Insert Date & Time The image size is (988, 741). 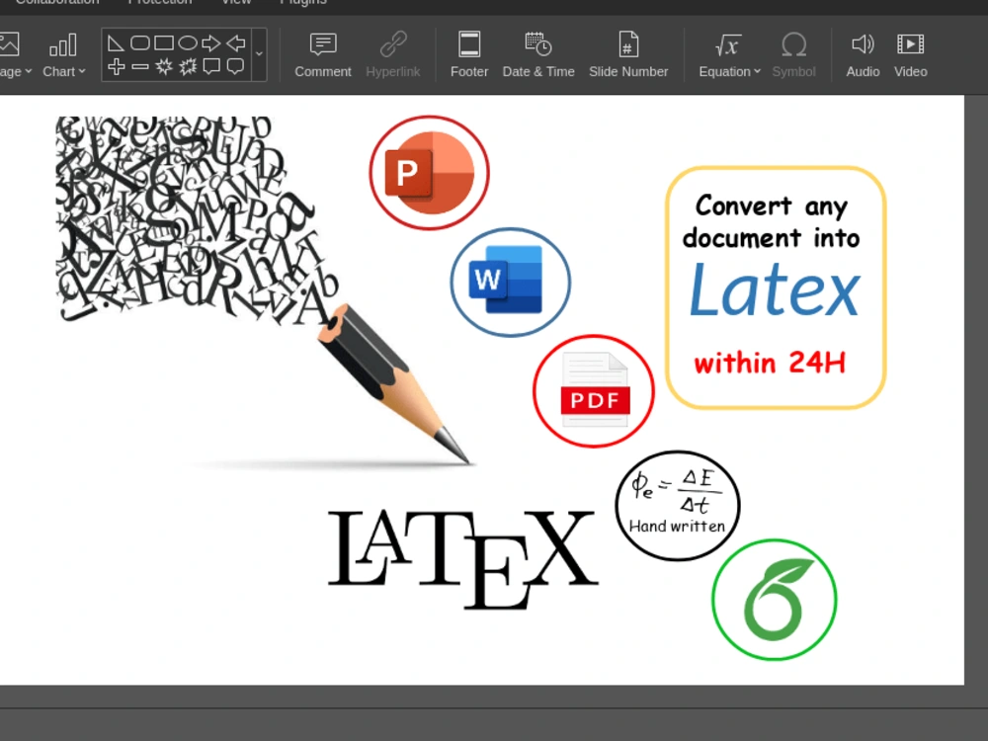(x=538, y=55)
